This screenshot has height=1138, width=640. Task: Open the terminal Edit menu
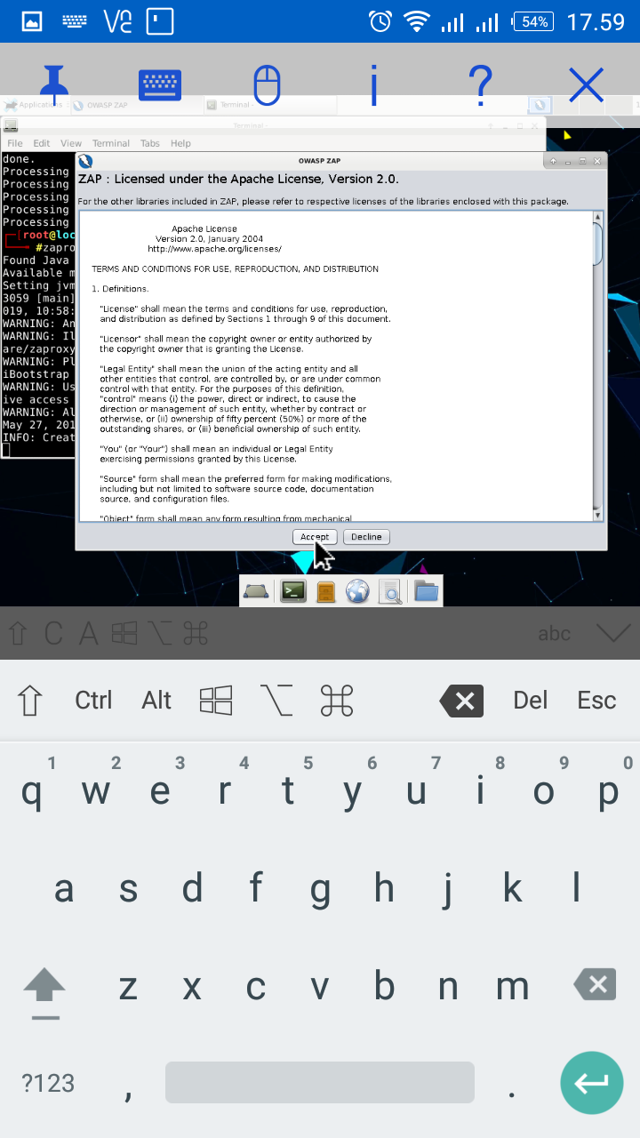(42, 143)
